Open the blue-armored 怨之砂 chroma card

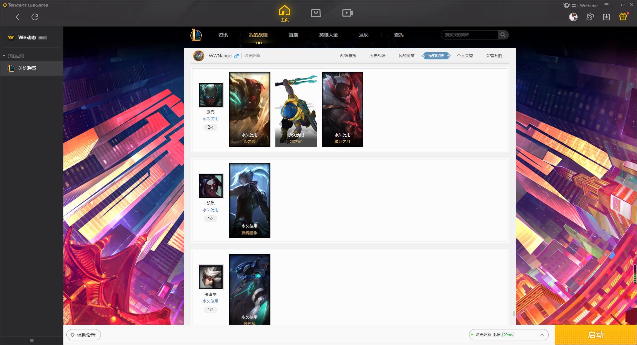296,109
